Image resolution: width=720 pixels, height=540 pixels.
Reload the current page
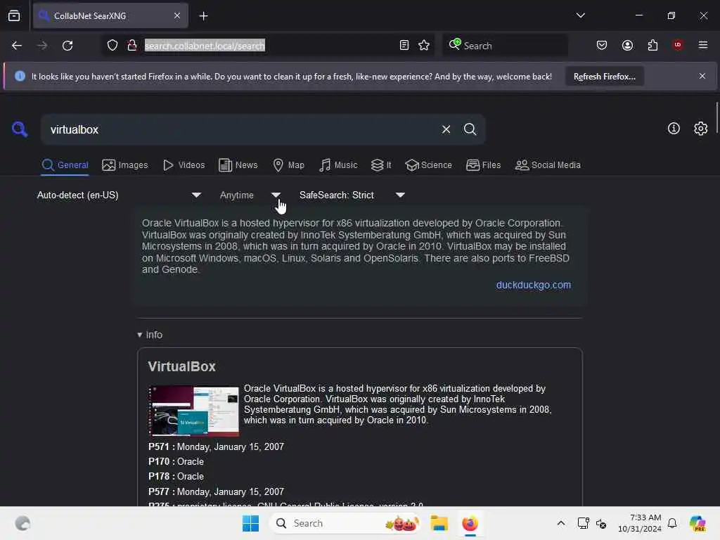click(x=67, y=46)
